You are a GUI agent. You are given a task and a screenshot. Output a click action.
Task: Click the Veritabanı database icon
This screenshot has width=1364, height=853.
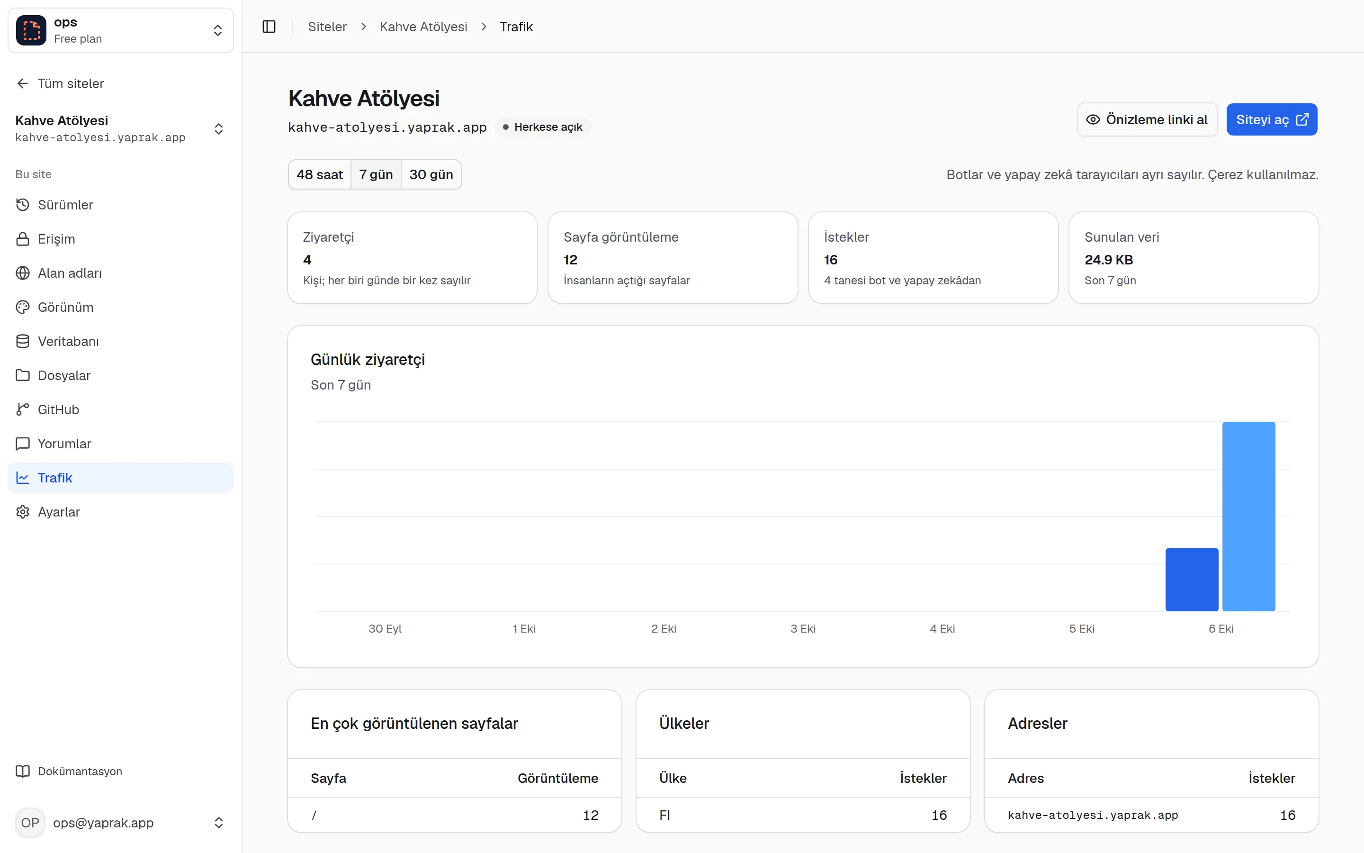(23, 341)
